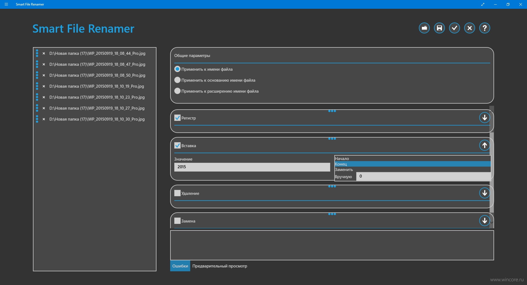Click the round X cancel icon
Image resolution: width=527 pixels, height=285 pixels.
(x=470, y=28)
